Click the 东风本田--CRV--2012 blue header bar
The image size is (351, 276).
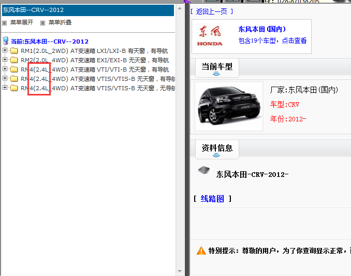tap(88, 10)
